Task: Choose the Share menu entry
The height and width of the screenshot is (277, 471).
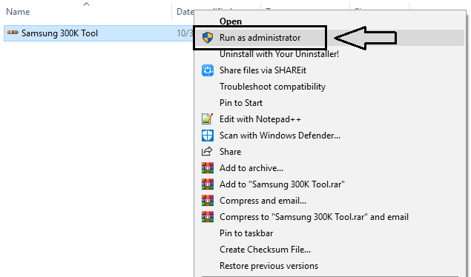Action: 231,152
